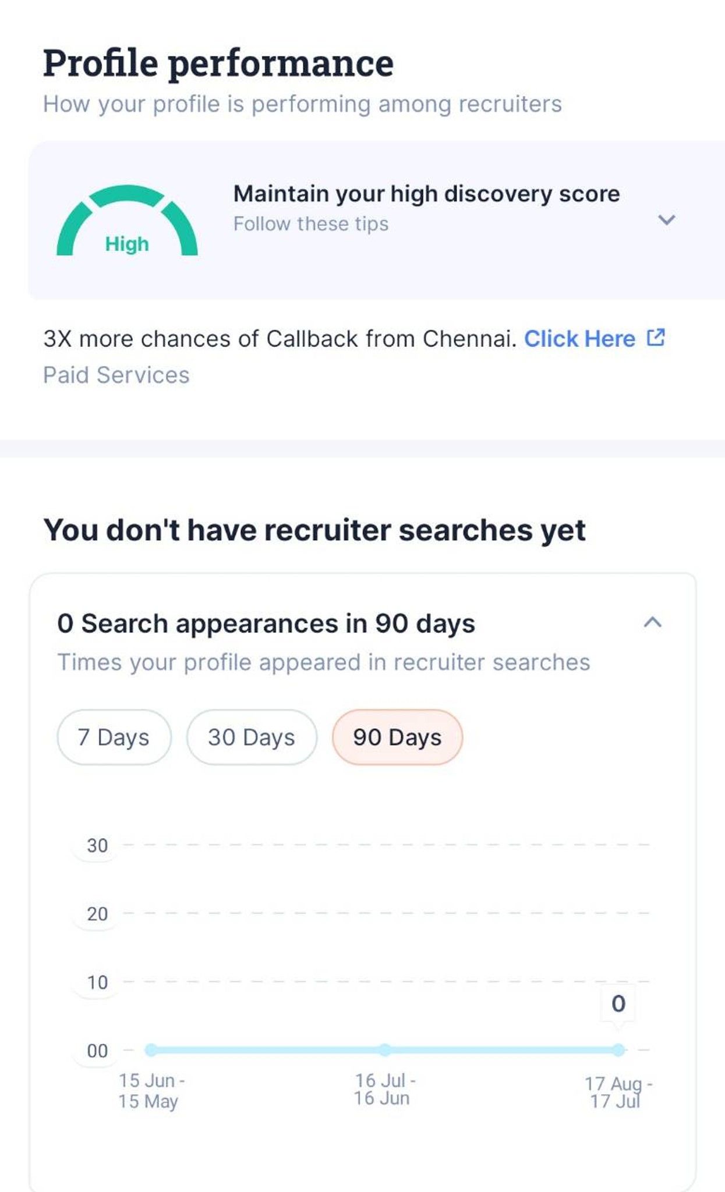Click the 0 value tooltip on chart

[x=618, y=1003]
